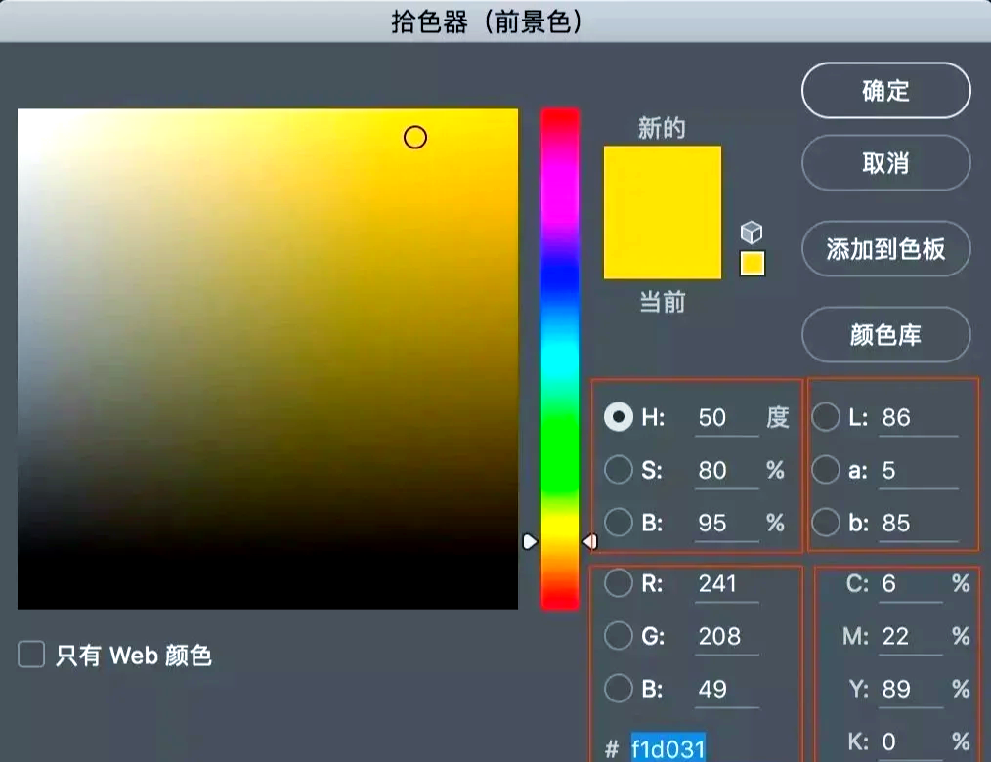Select the S saturation radio button

click(618, 470)
